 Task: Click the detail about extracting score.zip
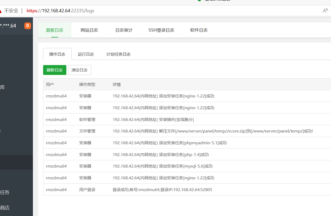click(213, 131)
